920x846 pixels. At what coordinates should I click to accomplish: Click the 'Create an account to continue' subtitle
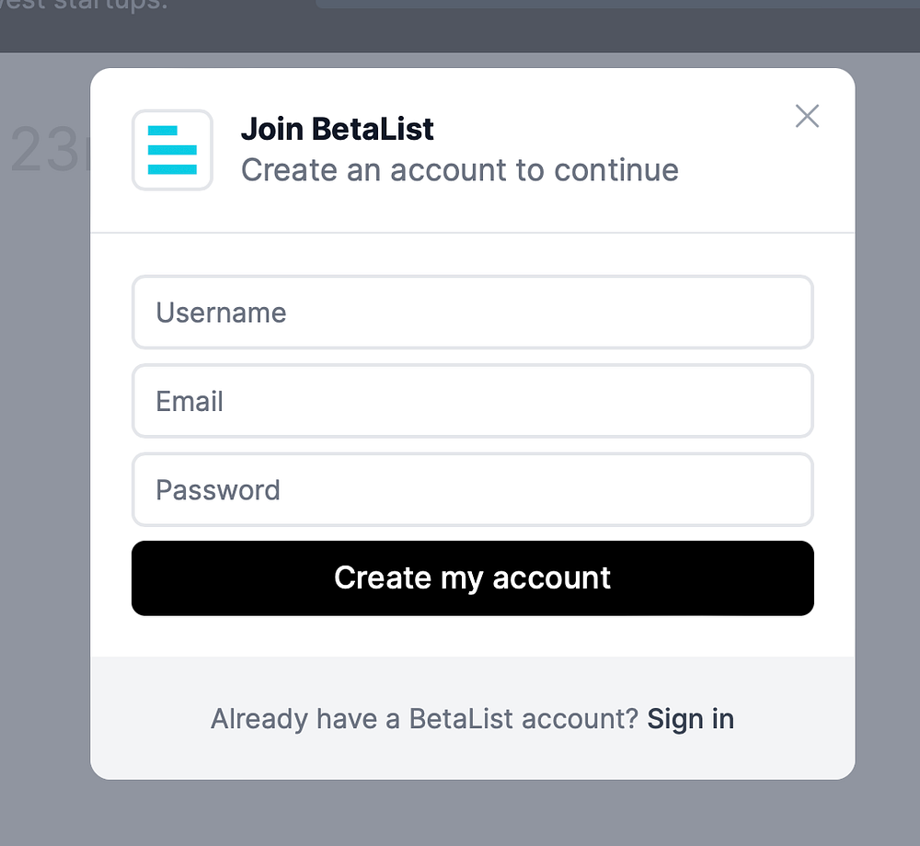[x=459, y=170]
